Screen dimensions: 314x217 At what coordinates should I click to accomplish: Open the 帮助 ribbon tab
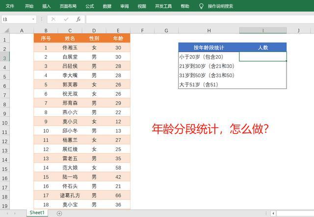pyautogui.click(x=185, y=6)
